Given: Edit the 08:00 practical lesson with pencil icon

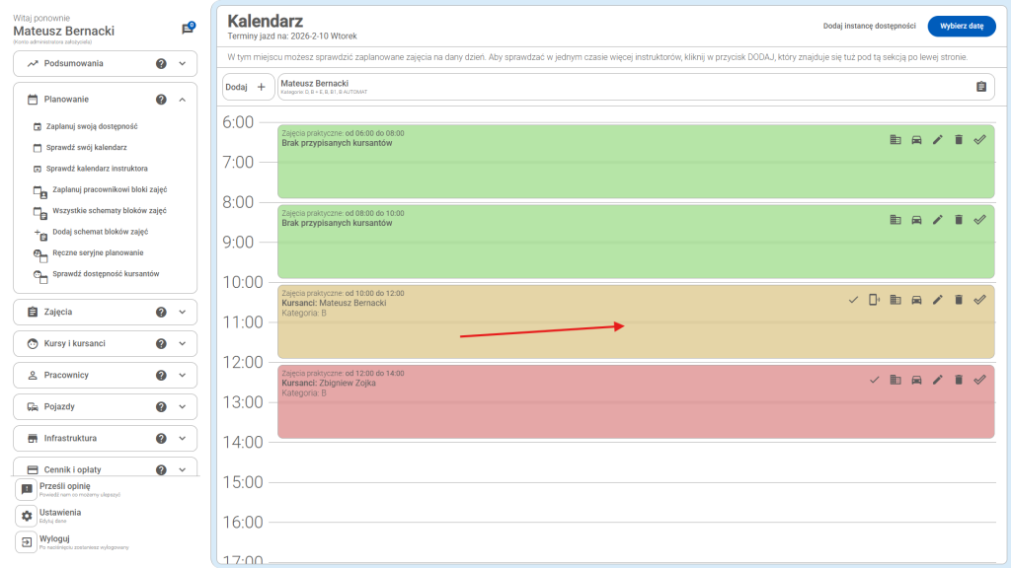Looking at the screenshot, I should tap(937, 220).
